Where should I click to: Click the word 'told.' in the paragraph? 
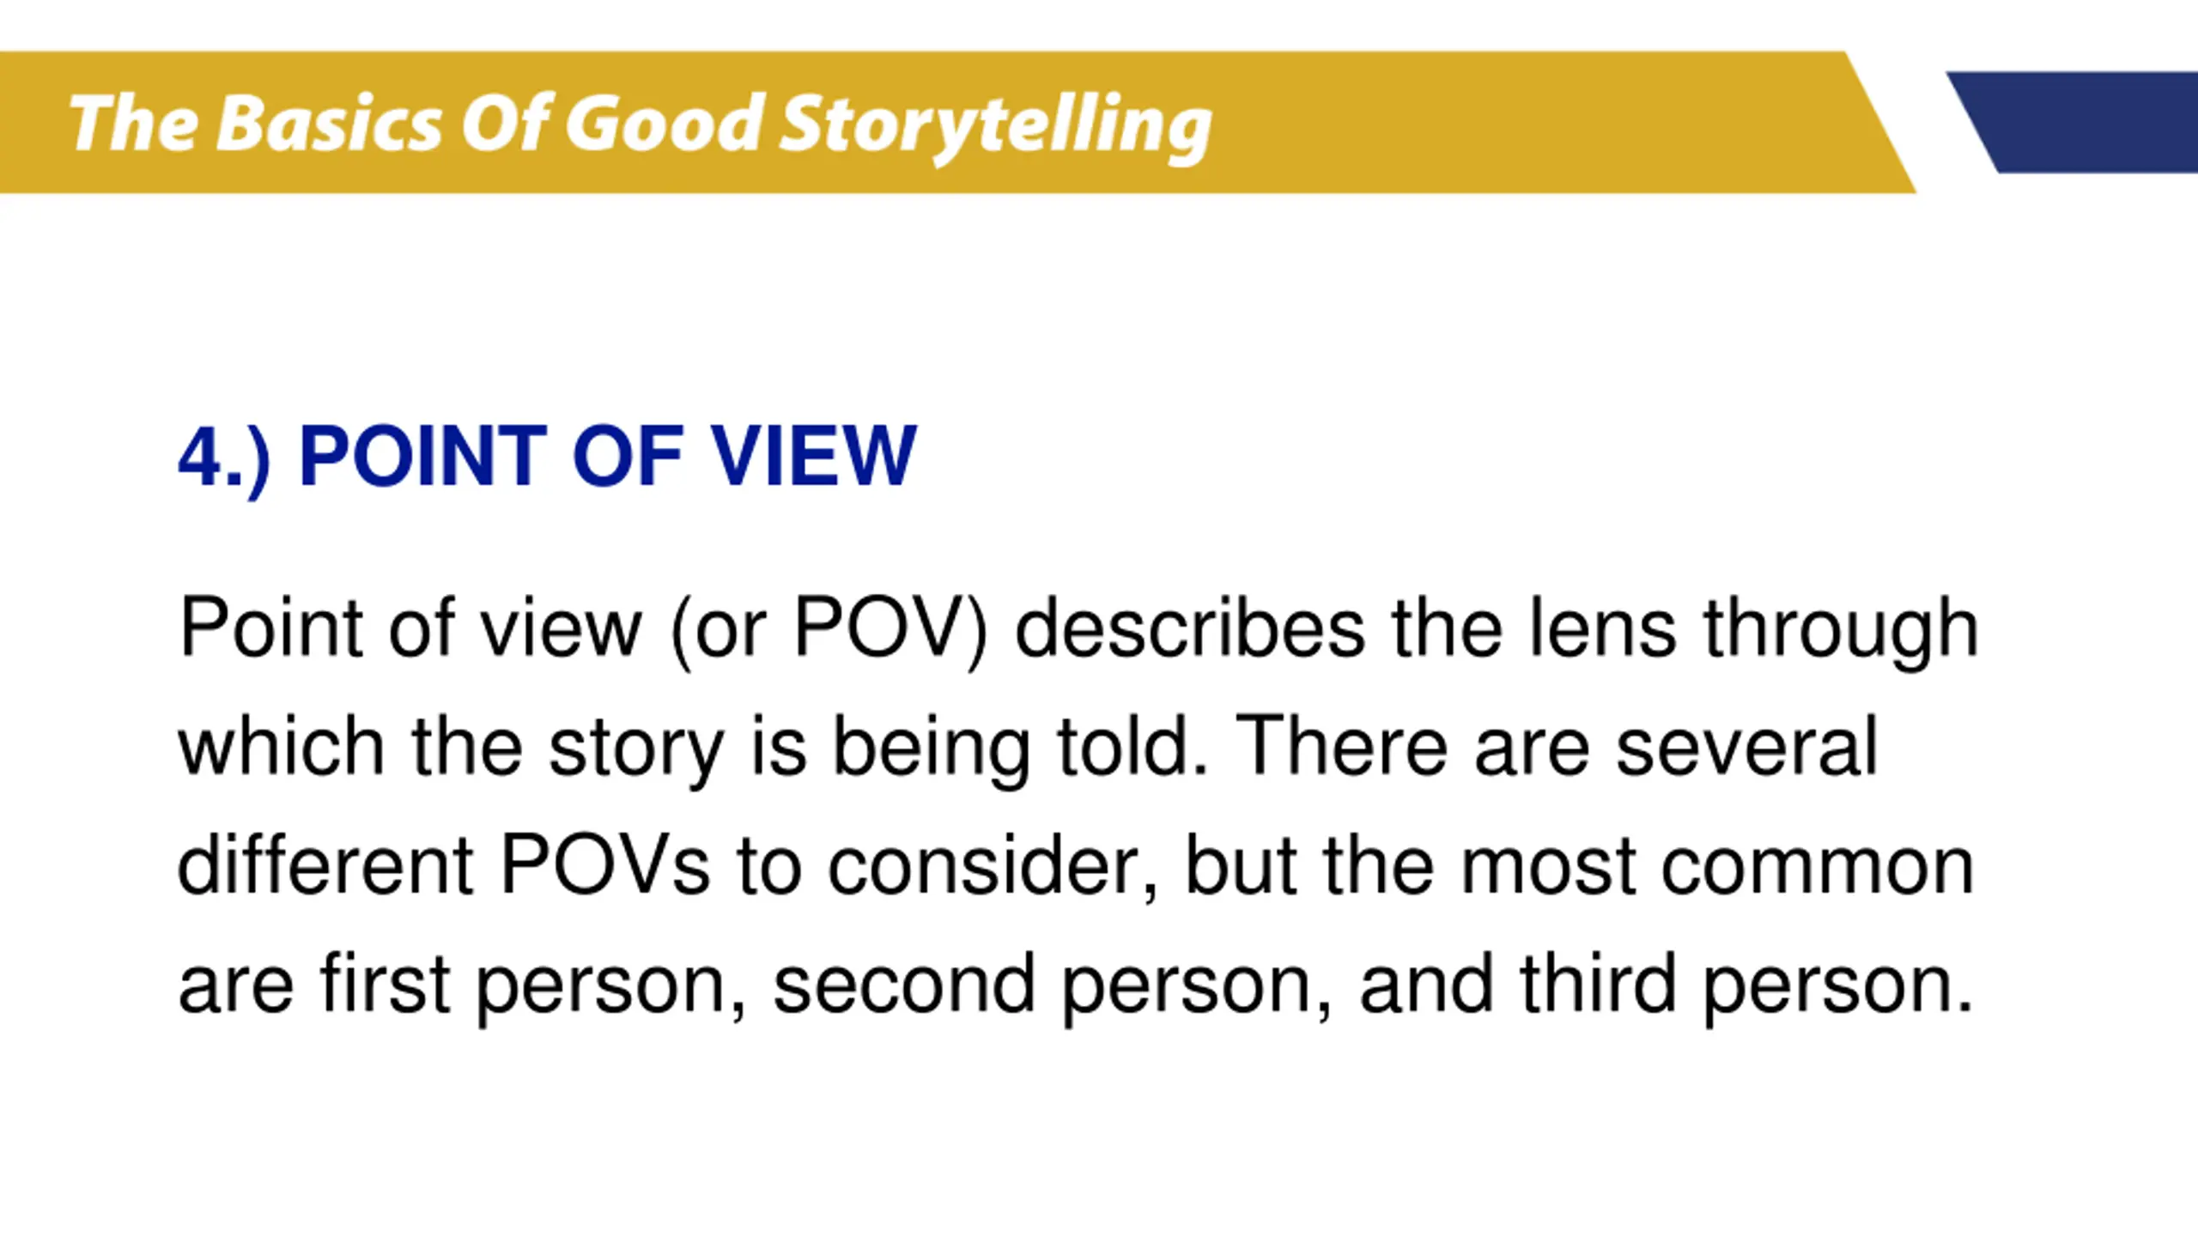1132,747
